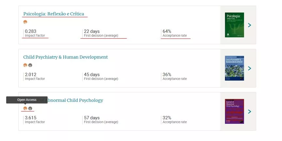
Task: Click chevron arrow next to Abnormal Child Psychology cover
Action: tap(249, 112)
